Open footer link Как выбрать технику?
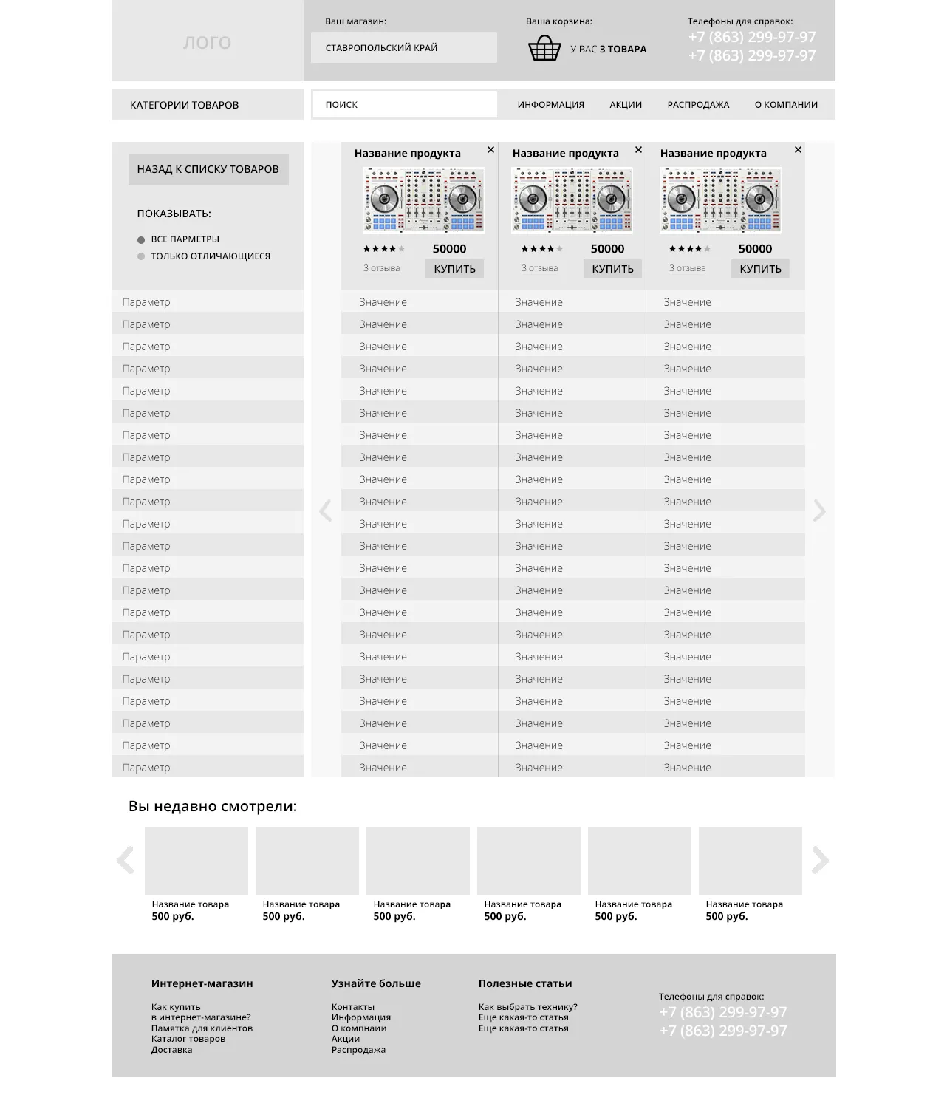947x1106 pixels. (x=528, y=1007)
